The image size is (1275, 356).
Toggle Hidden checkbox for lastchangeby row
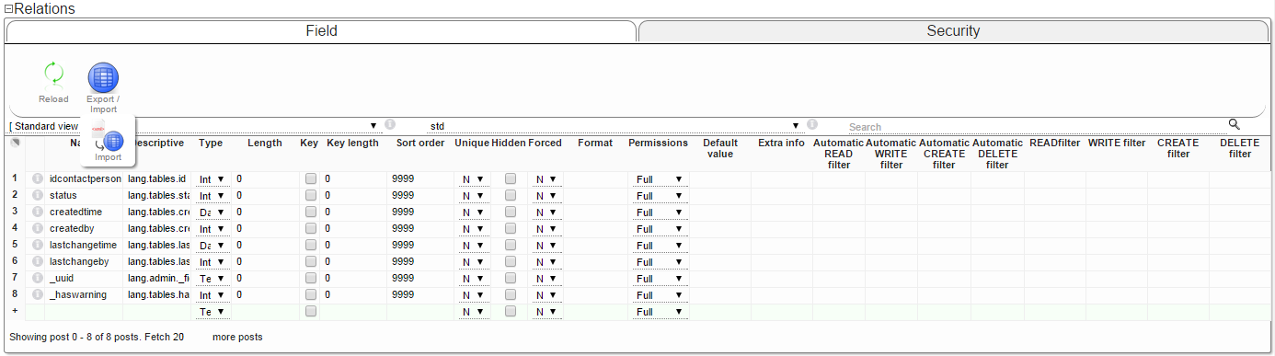(x=511, y=262)
